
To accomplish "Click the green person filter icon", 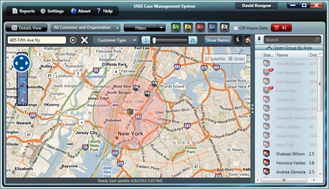I will pos(176,28).
